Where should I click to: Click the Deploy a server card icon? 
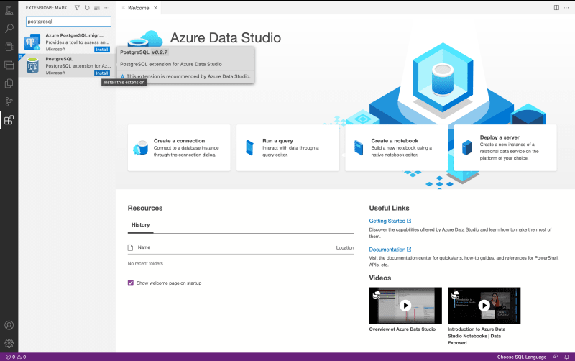[467, 148]
